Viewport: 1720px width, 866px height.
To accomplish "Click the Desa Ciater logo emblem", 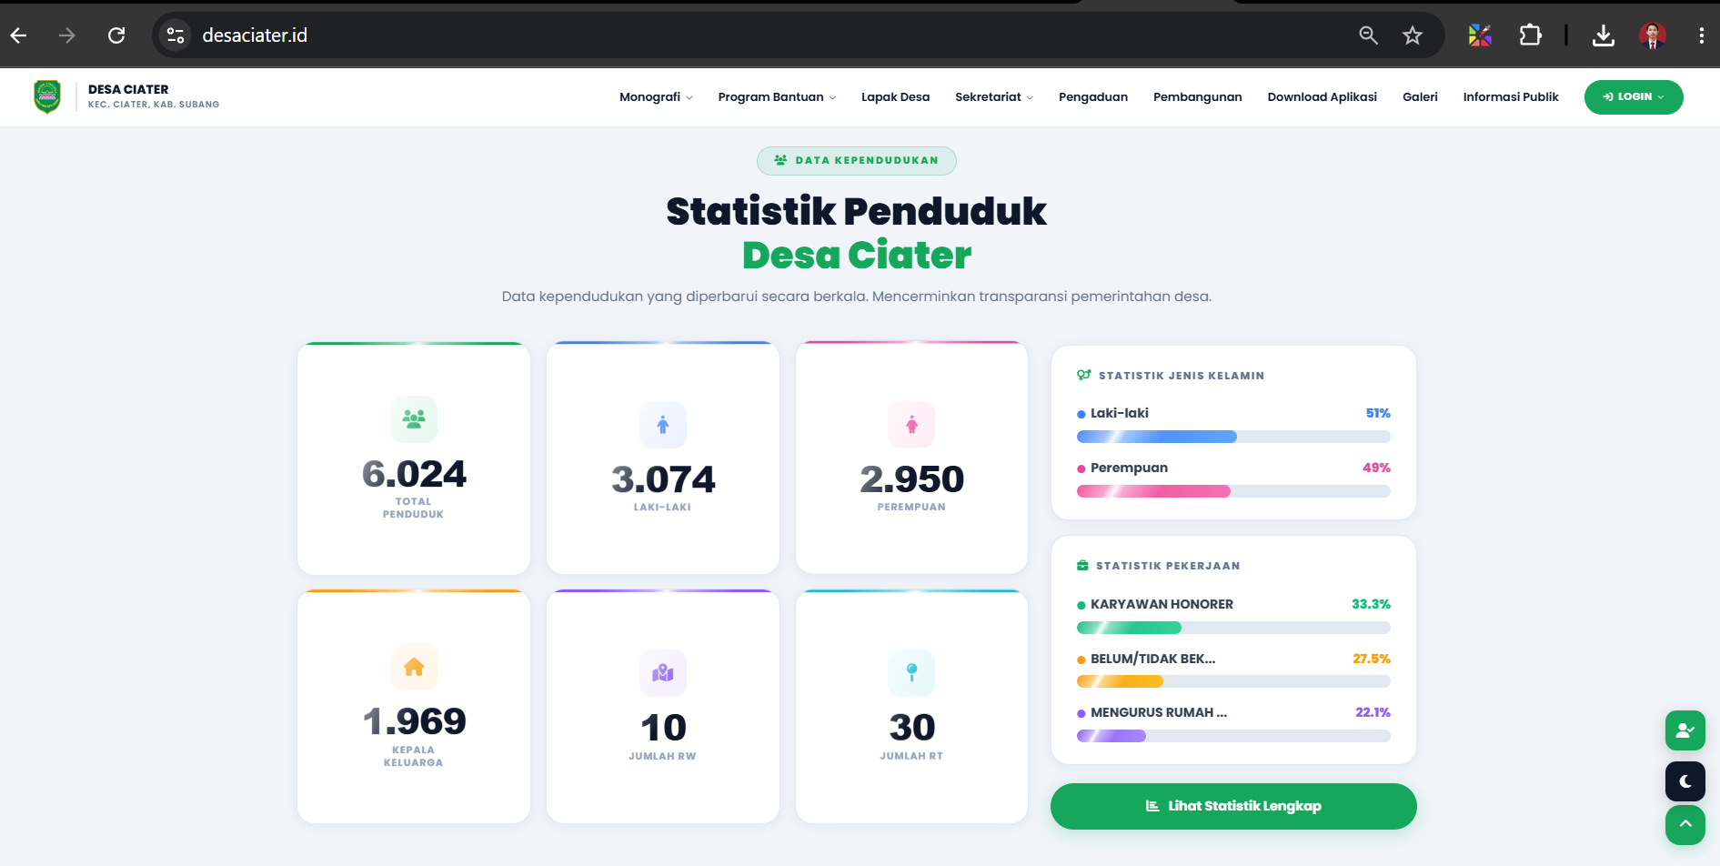I will click(x=47, y=96).
